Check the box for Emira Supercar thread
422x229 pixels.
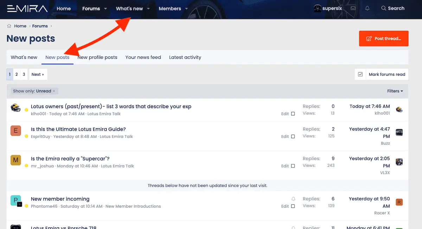(x=293, y=166)
